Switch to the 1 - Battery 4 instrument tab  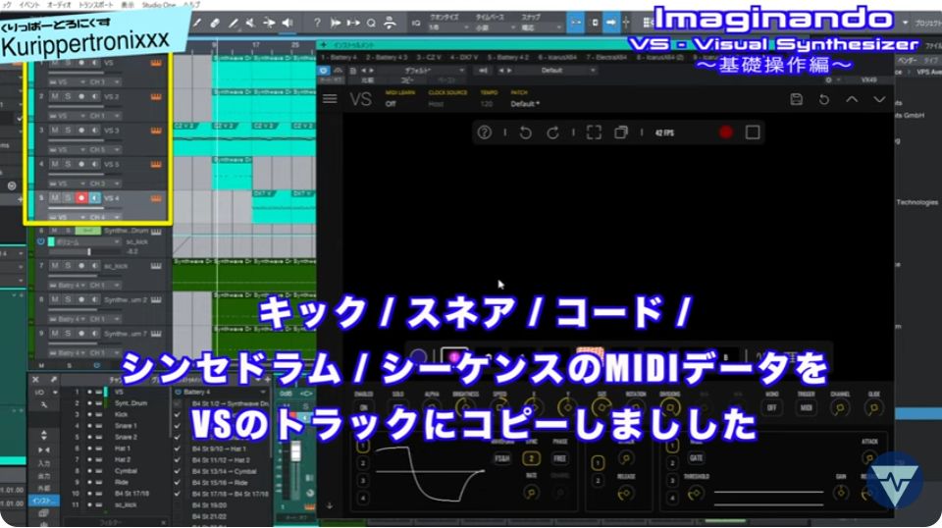[339, 58]
